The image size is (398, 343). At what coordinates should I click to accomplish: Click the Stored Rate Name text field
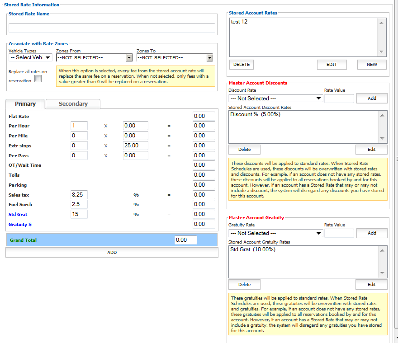pyautogui.click(x=112, y=28)
